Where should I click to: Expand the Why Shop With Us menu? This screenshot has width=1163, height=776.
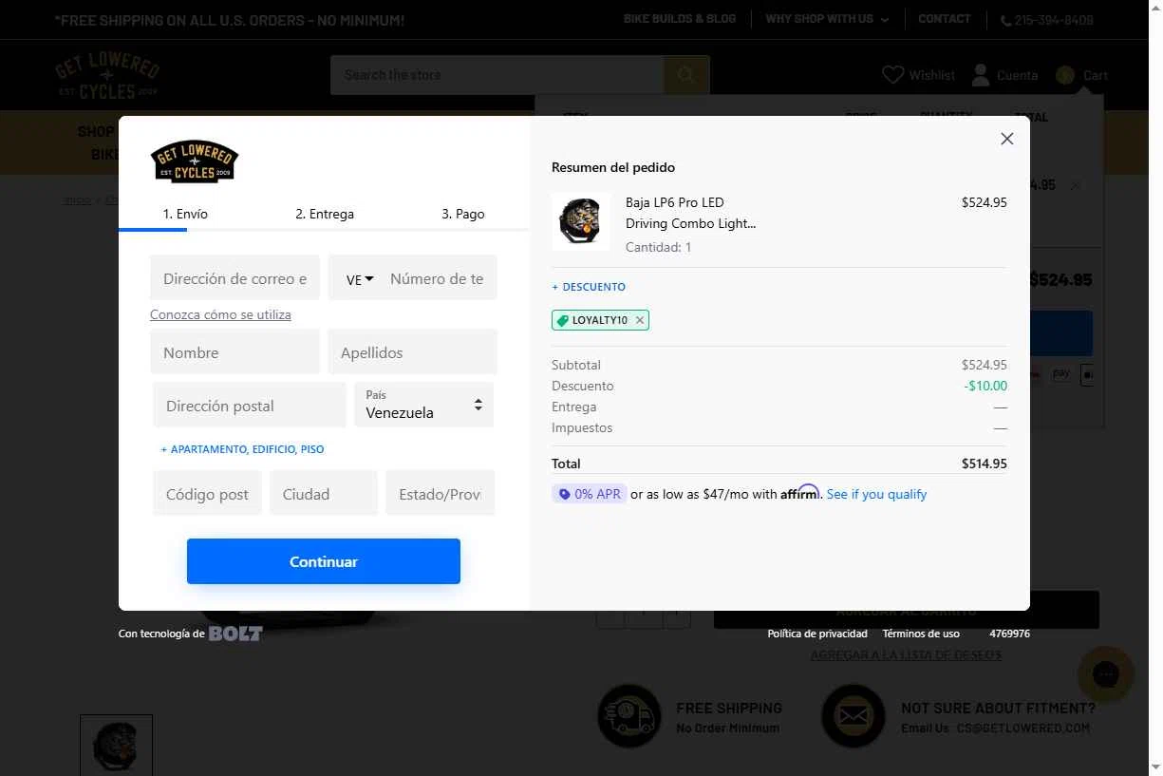(x=827, y=19)
